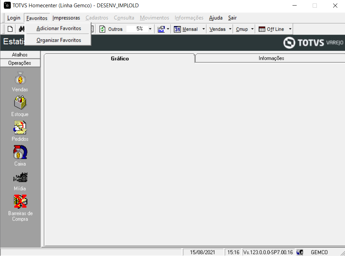345x256 pixels.
Task: Expand the Cmup dropdown arrow
Action: [252, 29]
